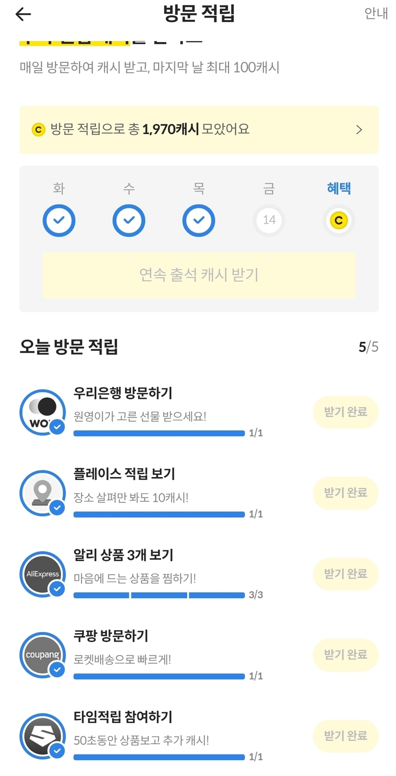Select the 혜택 benefit label
396x776 pixels.
coord(339,188)
